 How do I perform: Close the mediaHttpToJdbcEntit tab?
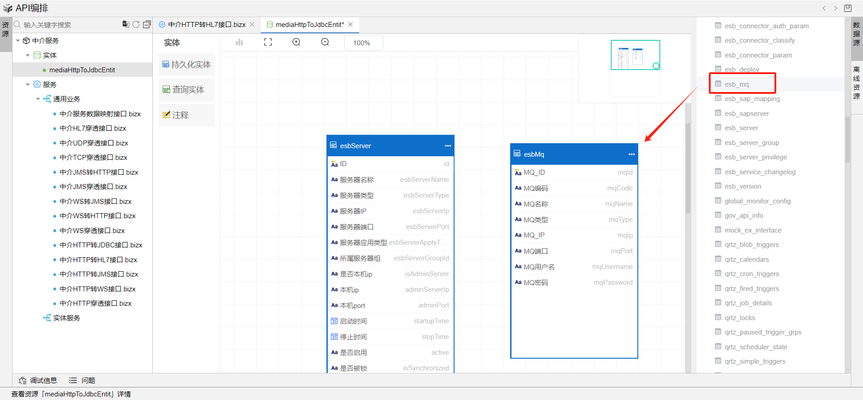click(351, 25)
